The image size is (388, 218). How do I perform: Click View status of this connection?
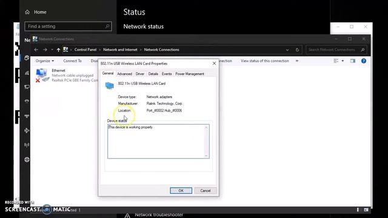pos(265,61)
